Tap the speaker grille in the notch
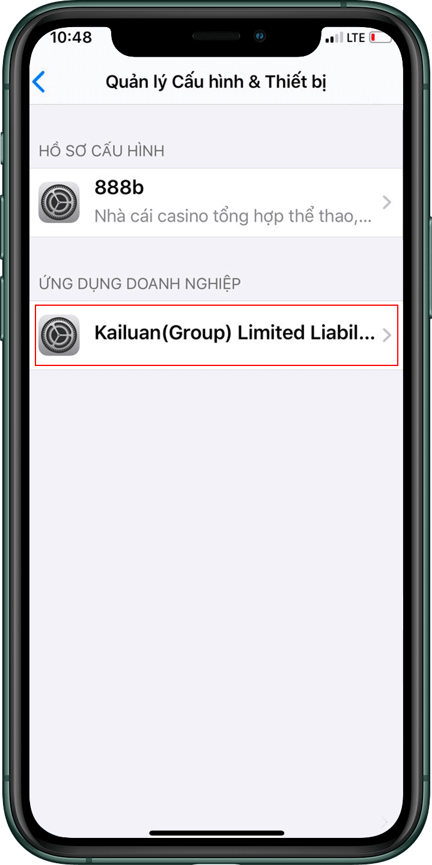The width and height of the screenshot is (432, 865). click(x=216, y=37)
